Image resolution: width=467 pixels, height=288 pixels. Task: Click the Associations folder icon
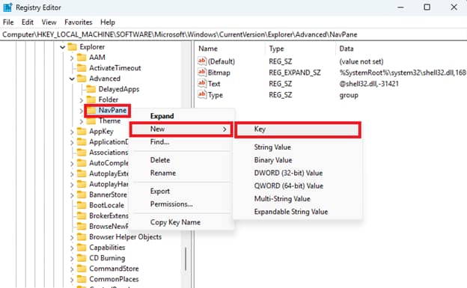point(82,153)
